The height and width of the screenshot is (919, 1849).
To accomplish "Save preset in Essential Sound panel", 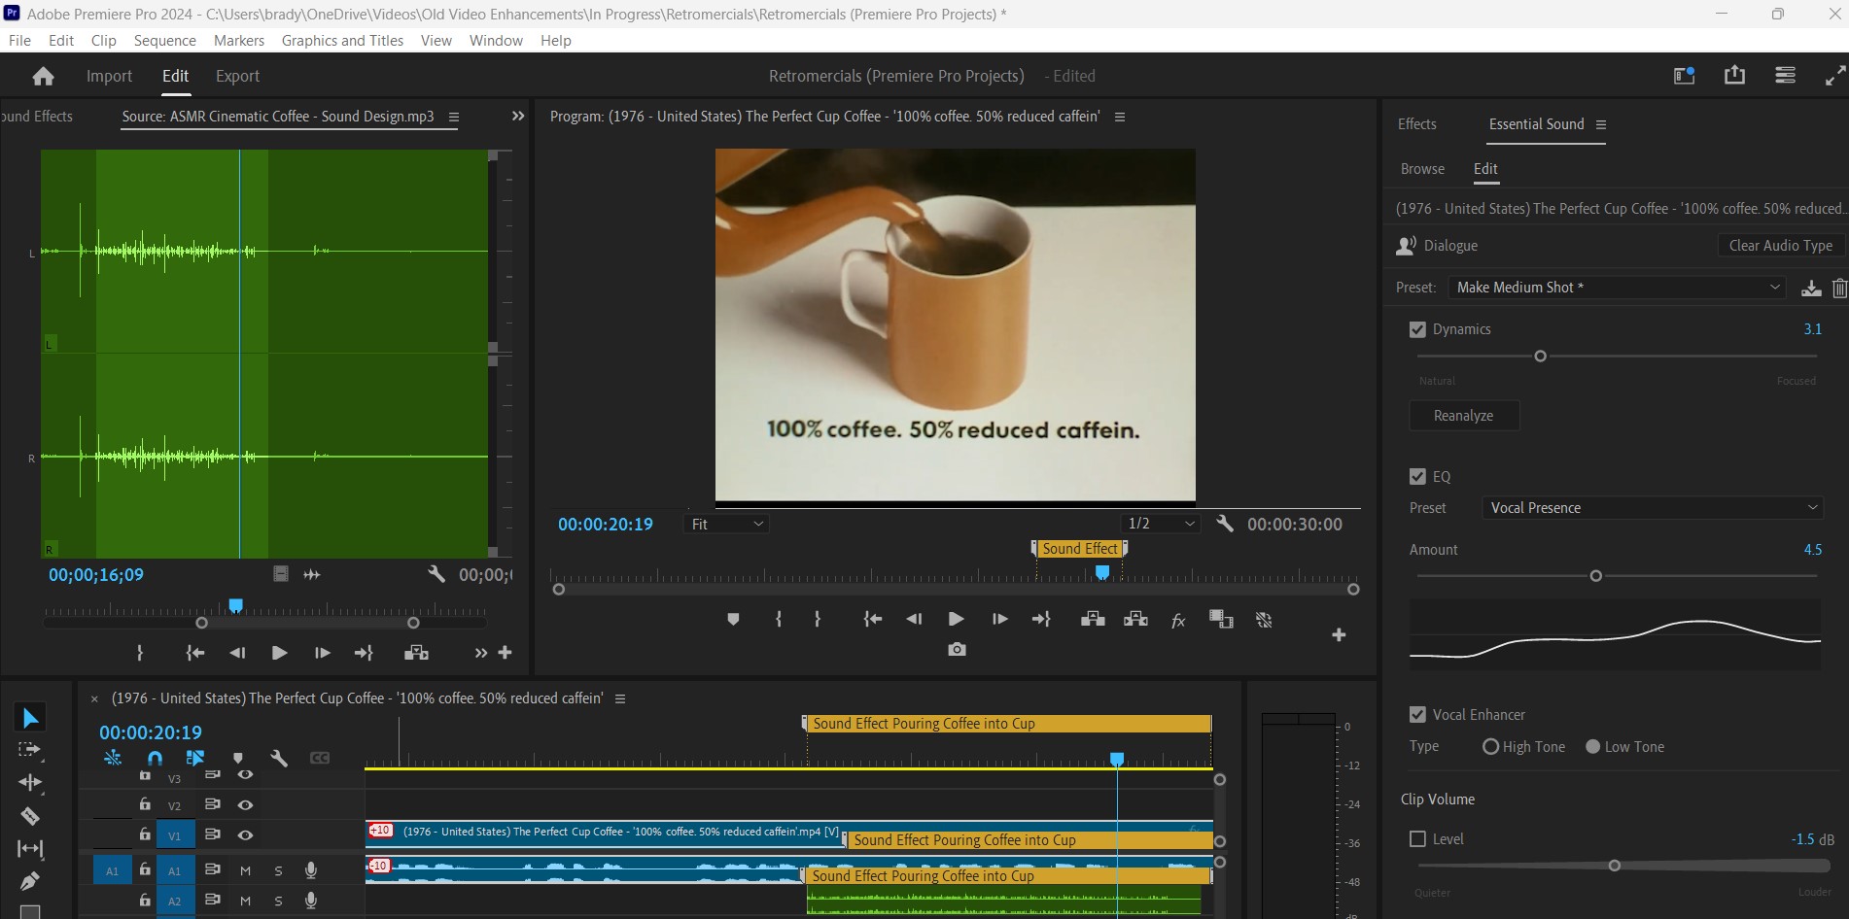I will click(x=1811, y=288).
